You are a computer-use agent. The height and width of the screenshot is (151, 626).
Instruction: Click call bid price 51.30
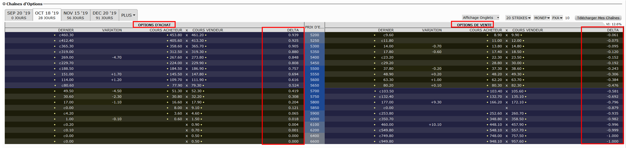[x=177, y=91]
